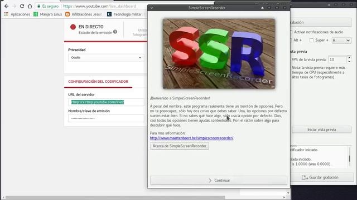
Task: Open the Estado de la emisión help icon
Action: click(x=115, y=32)
